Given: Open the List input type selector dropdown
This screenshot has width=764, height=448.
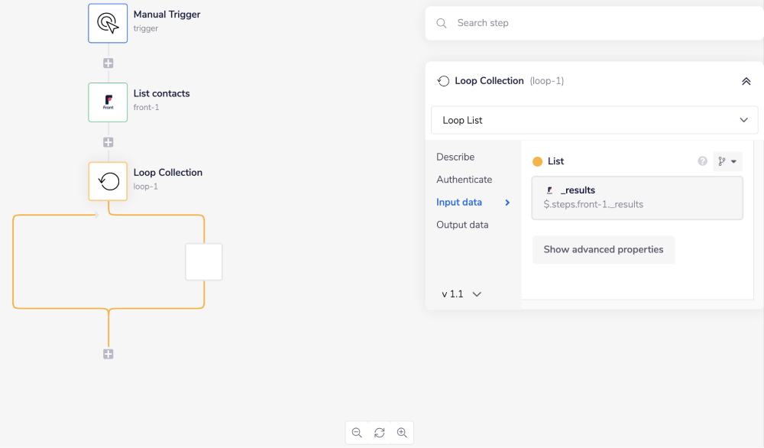Looking at the screenshot, I should tap(727, 161).
